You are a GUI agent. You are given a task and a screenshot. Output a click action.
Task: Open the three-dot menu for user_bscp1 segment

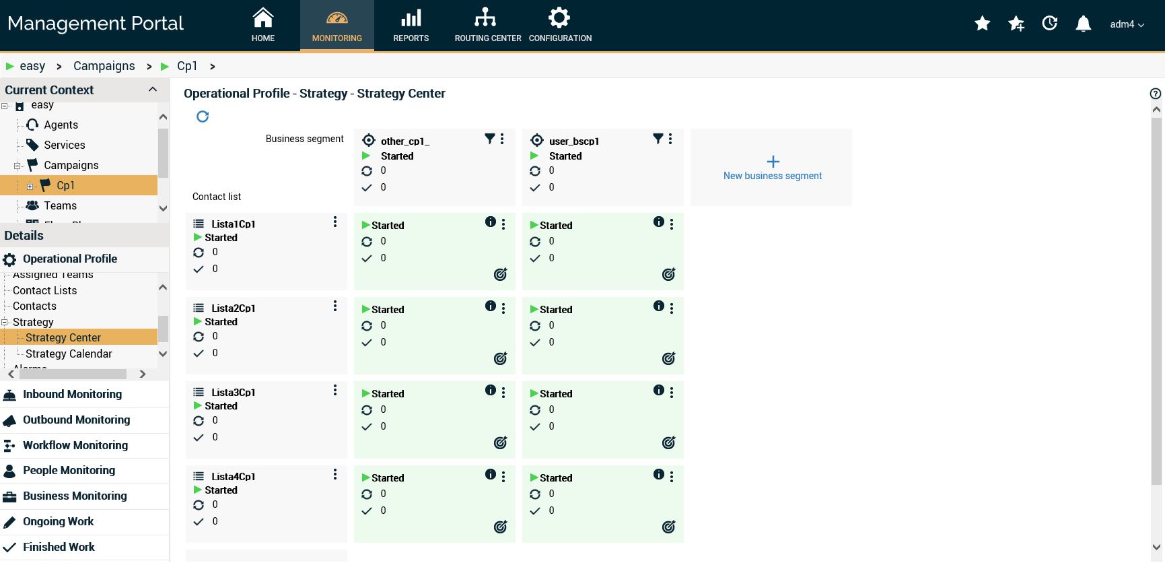point(670,139)
